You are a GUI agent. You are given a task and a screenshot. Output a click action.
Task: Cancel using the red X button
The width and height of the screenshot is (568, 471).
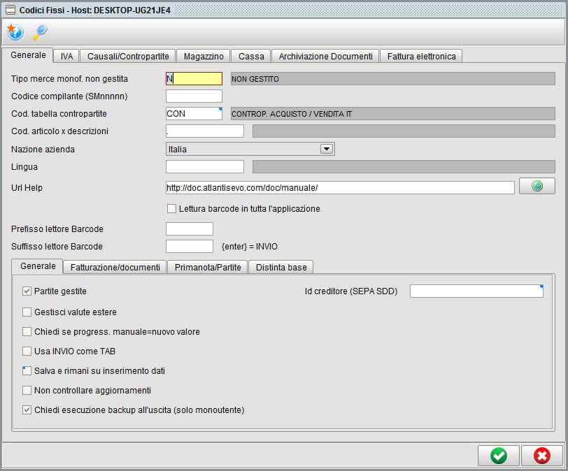[542, 455]
